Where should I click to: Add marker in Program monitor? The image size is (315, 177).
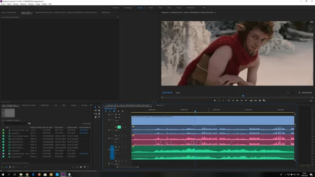215,101
